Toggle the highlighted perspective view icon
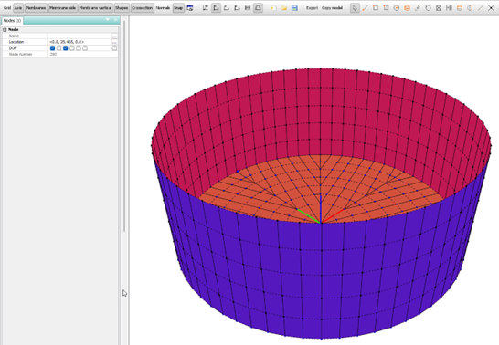The height and width of the screenshot is (345, 499). click(258, 8)
